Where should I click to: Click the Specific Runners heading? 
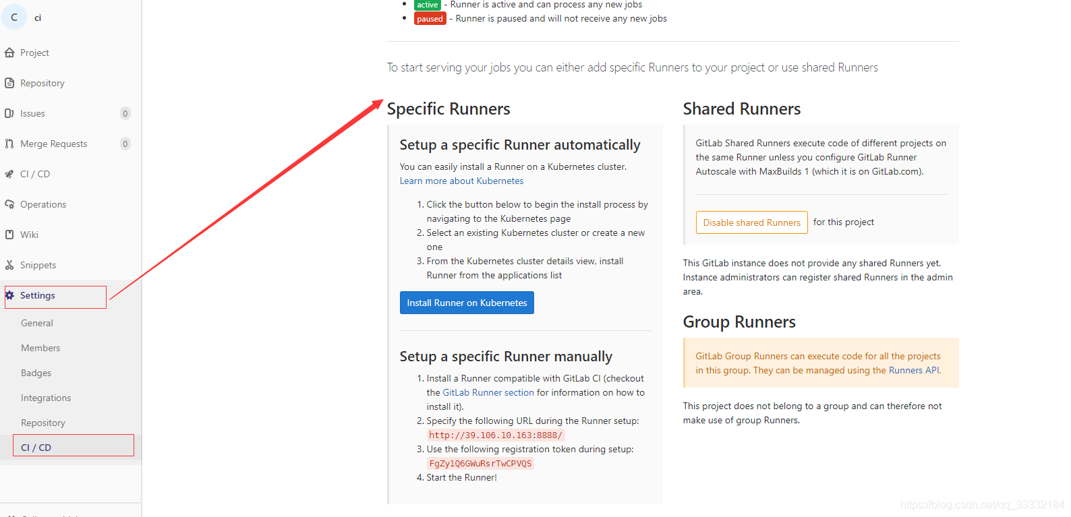point(448,109)
